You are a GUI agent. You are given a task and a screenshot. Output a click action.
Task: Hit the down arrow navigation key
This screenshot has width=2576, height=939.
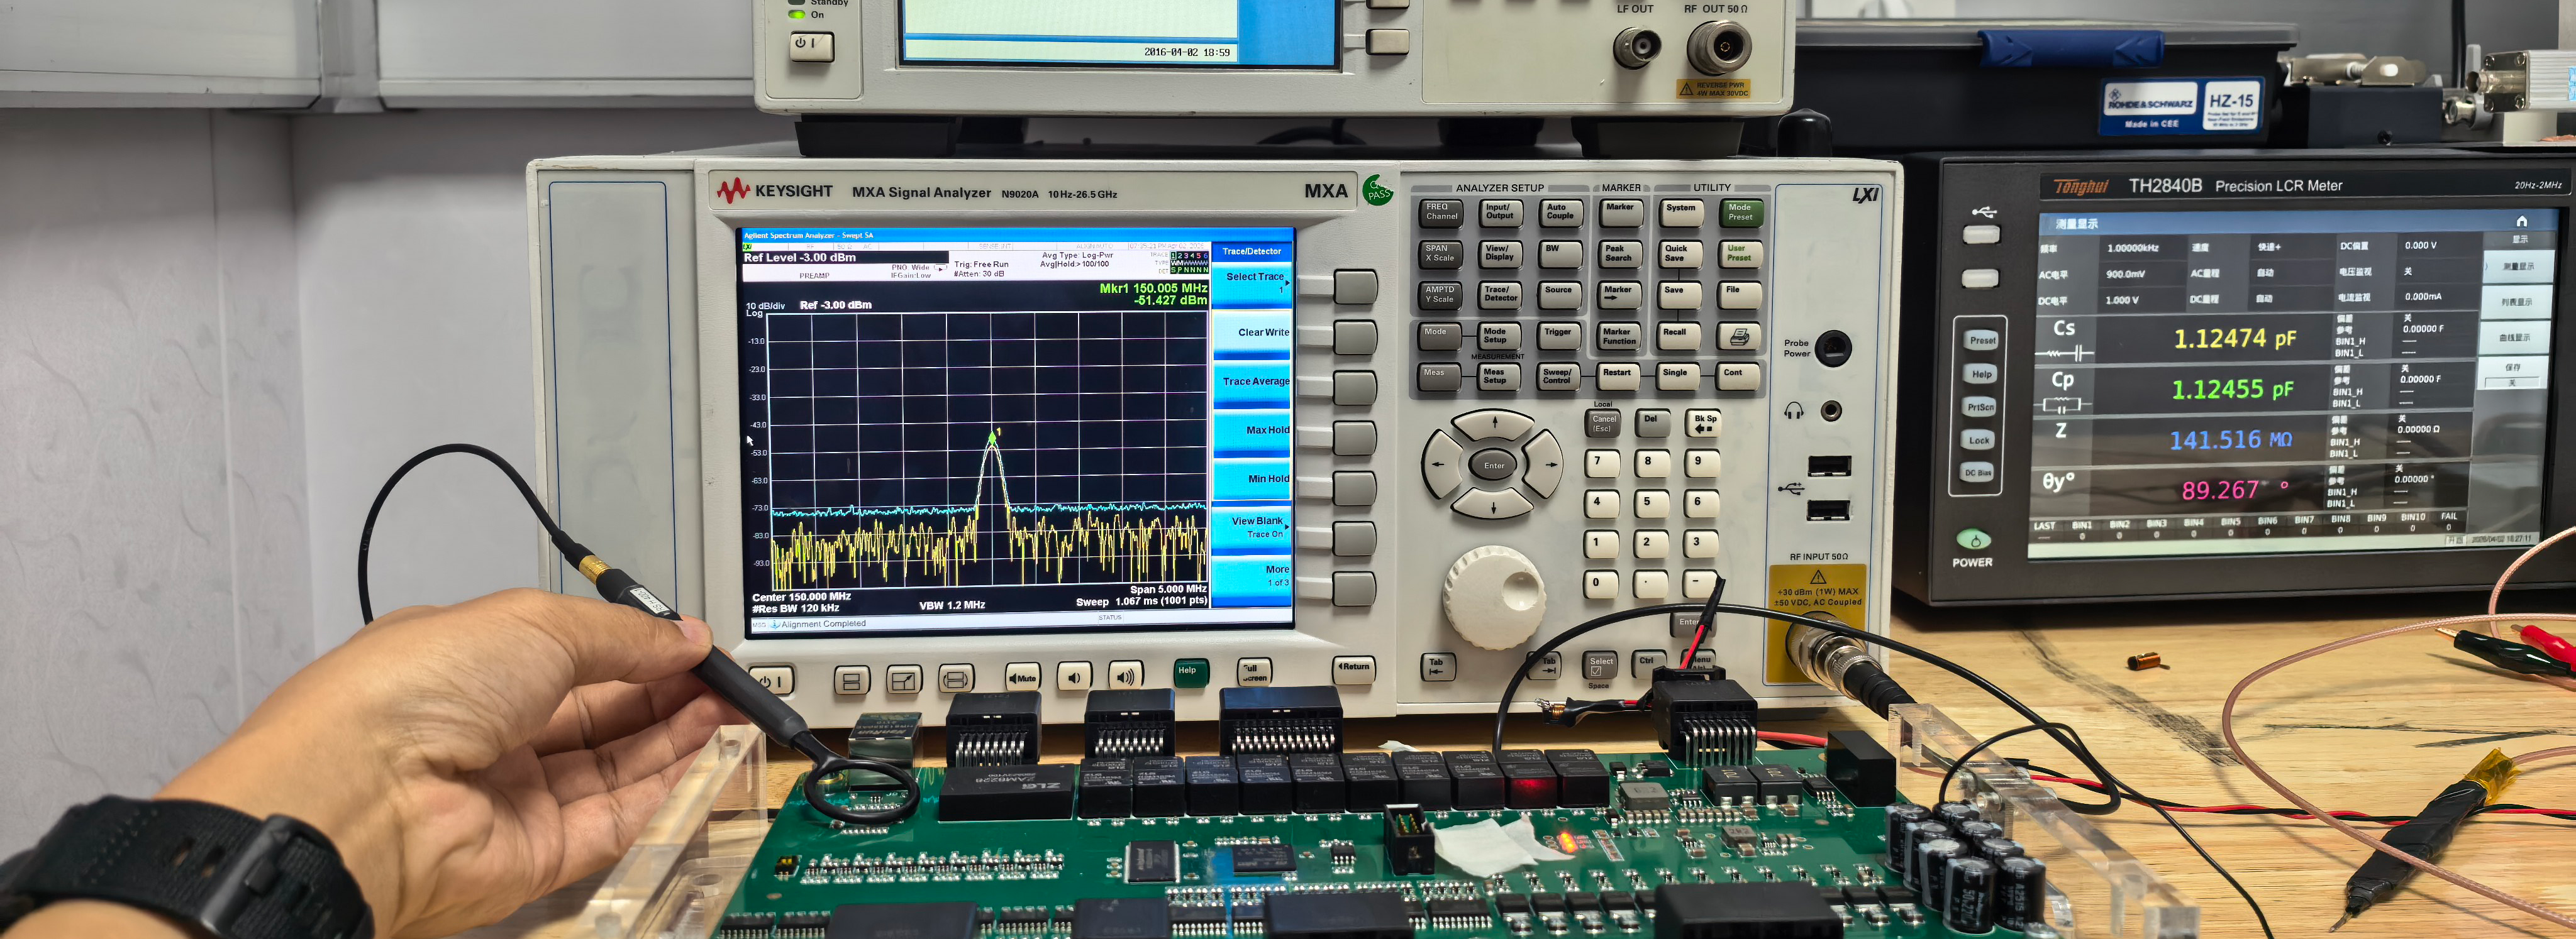pos(1493,505)
